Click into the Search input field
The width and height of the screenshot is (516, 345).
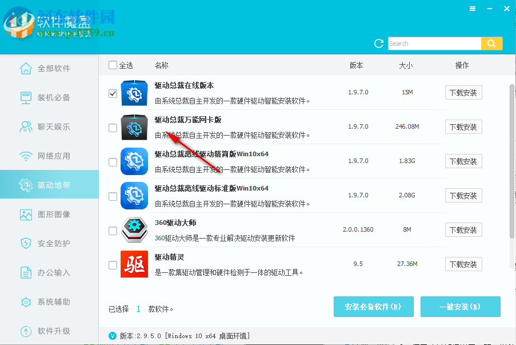(x=434, y=43)
